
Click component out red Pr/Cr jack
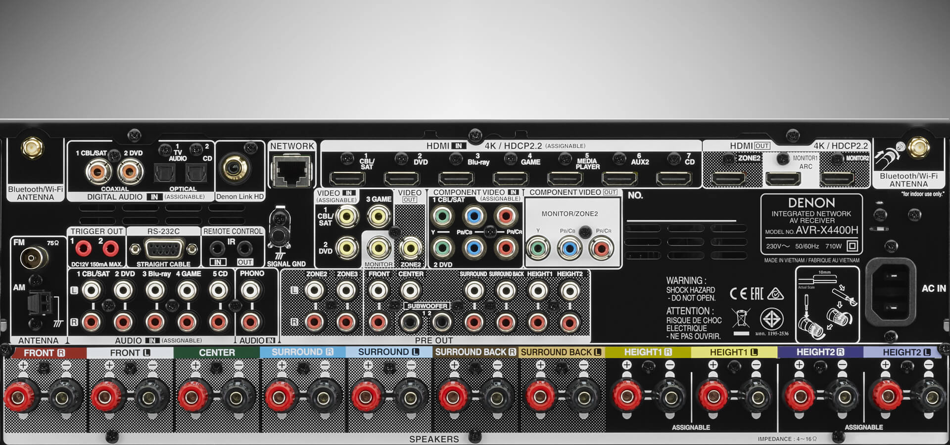click(x=601, y=248)
